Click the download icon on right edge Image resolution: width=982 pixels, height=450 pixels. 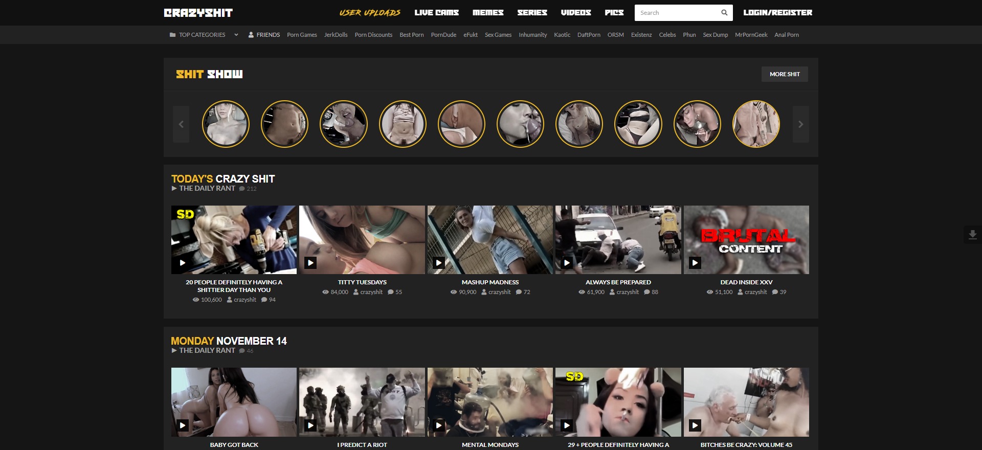tap(972, 235)
